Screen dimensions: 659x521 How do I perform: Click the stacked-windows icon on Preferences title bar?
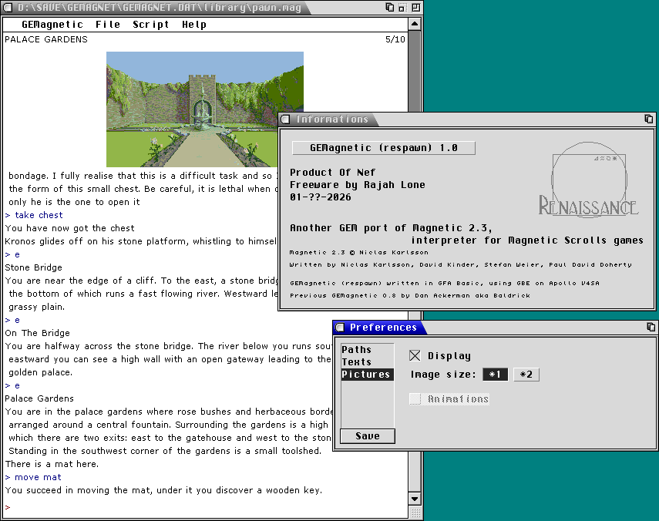[649, 328]
